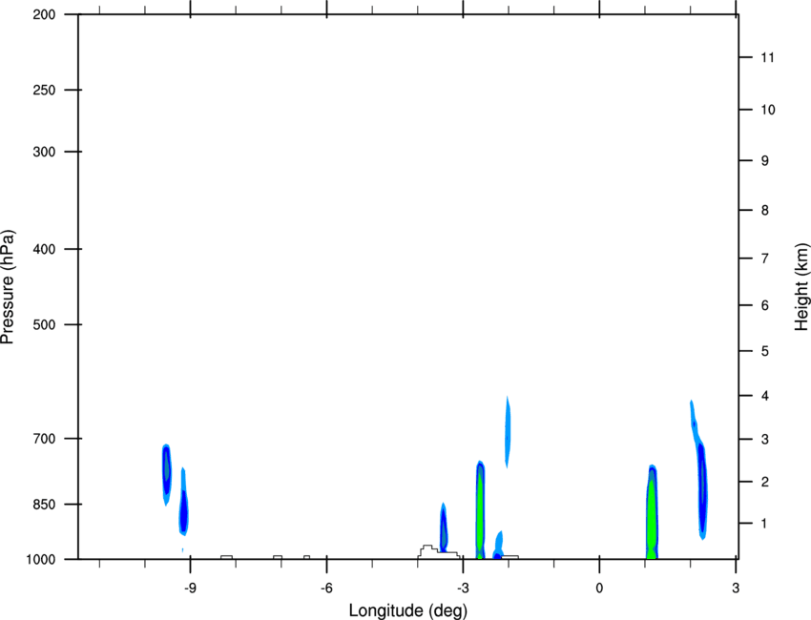Click the 7 km height label
The image size is (811, 620).
pyautogui.click(x=765, y=258)
